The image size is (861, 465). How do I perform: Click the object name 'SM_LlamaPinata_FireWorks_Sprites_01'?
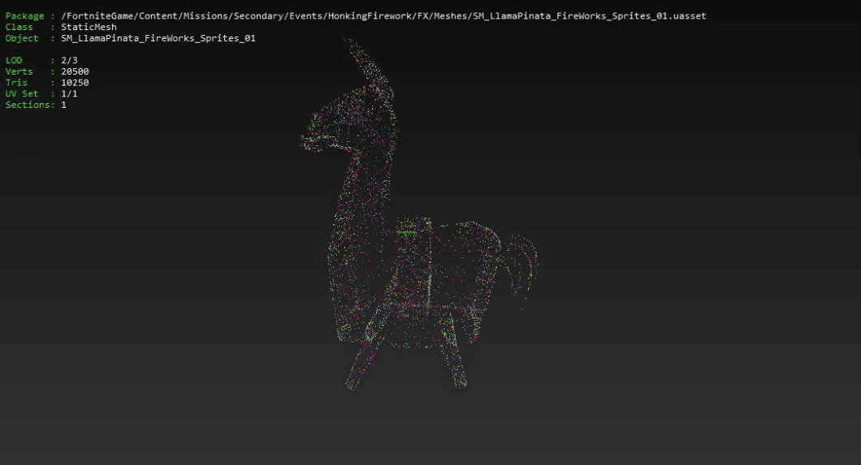tap(158, 38)
